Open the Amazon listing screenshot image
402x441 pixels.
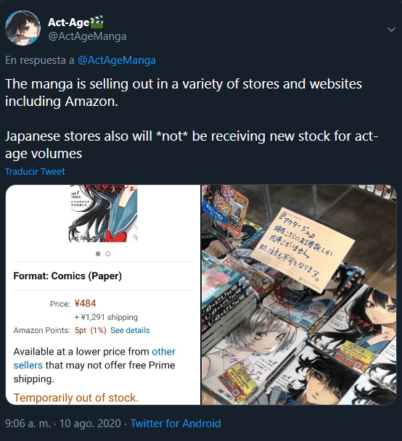[103, 294]
